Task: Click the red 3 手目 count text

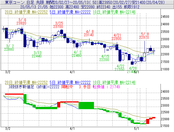Action: 85,87
